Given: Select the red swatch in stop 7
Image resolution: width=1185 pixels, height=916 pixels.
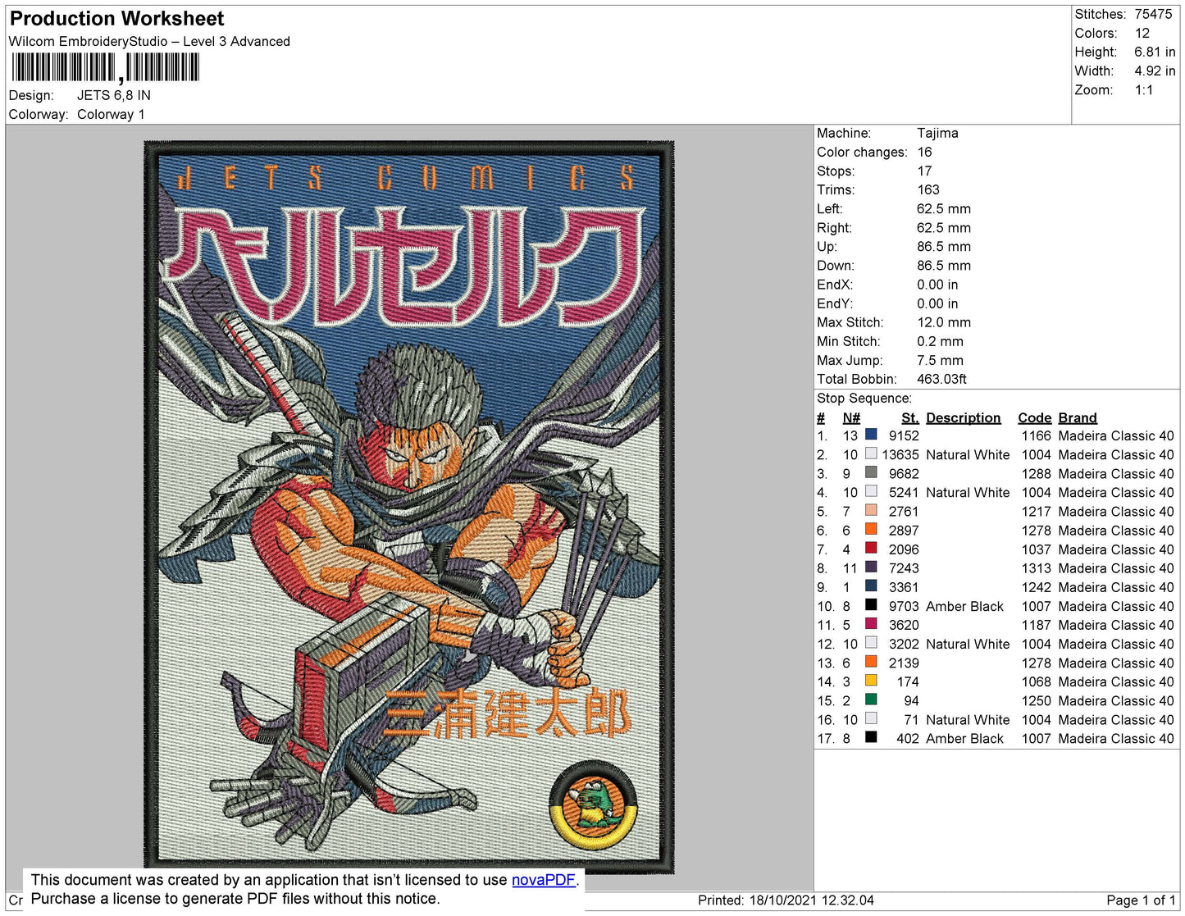Looking at the screenshot, I should pos(871,548).
